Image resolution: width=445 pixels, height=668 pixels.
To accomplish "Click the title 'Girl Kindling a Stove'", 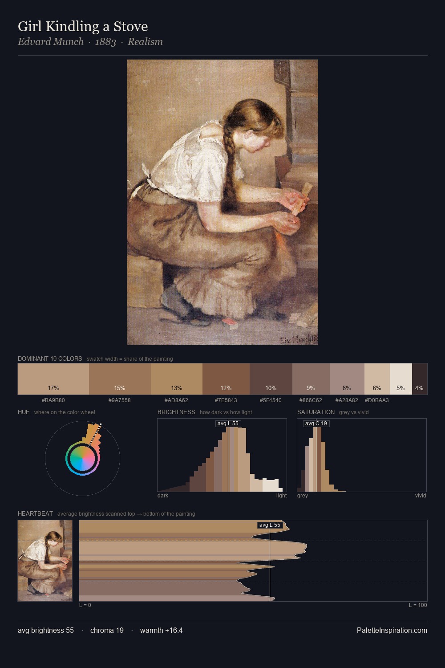I will [x=83, y=26].
